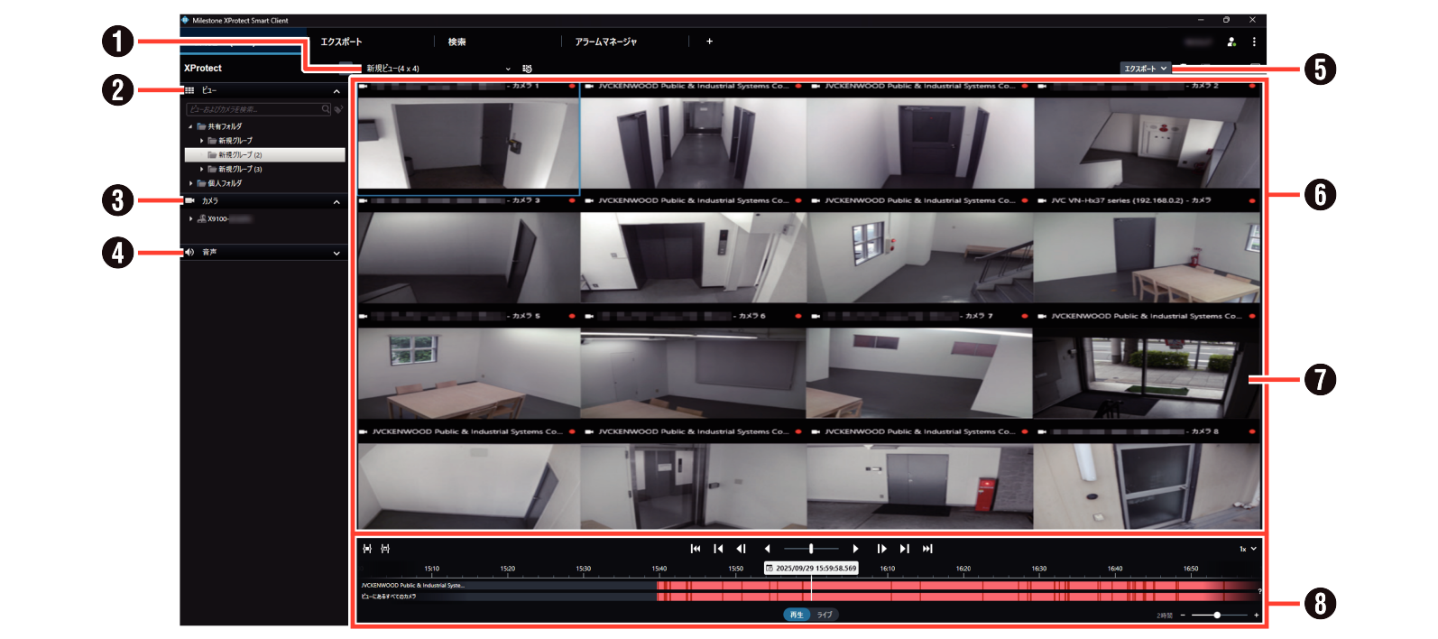Jump to last sequence in timeline

click(x=926, y=549)
